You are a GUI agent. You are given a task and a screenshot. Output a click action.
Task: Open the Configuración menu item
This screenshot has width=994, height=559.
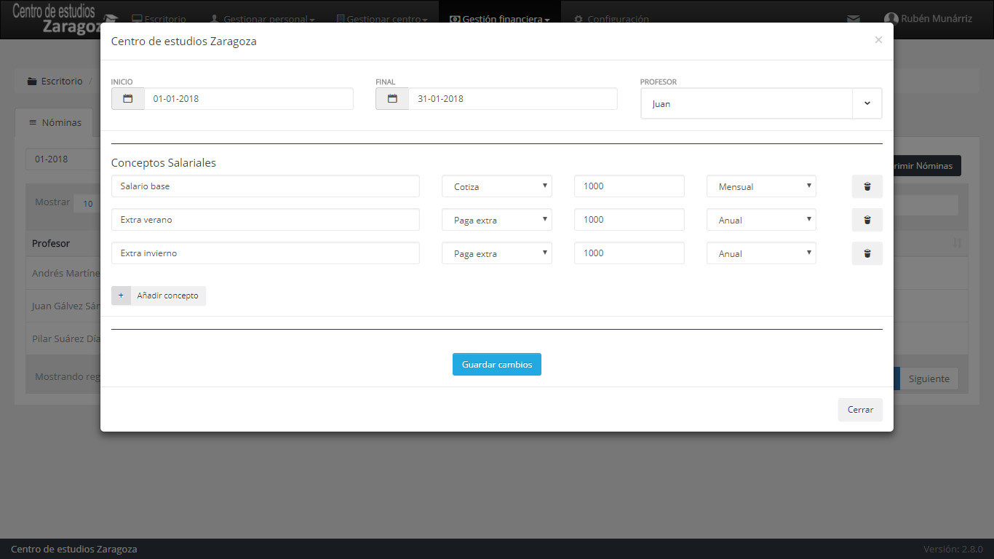tap(611, 19)
